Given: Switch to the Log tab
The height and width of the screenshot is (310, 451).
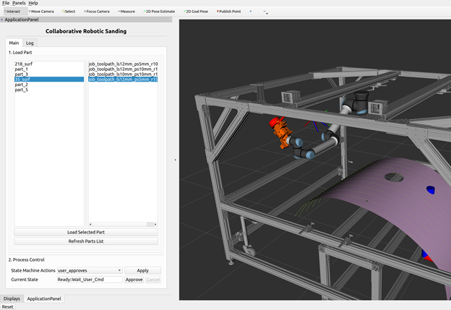Looking at the screenshot, I should pos(30,43).
